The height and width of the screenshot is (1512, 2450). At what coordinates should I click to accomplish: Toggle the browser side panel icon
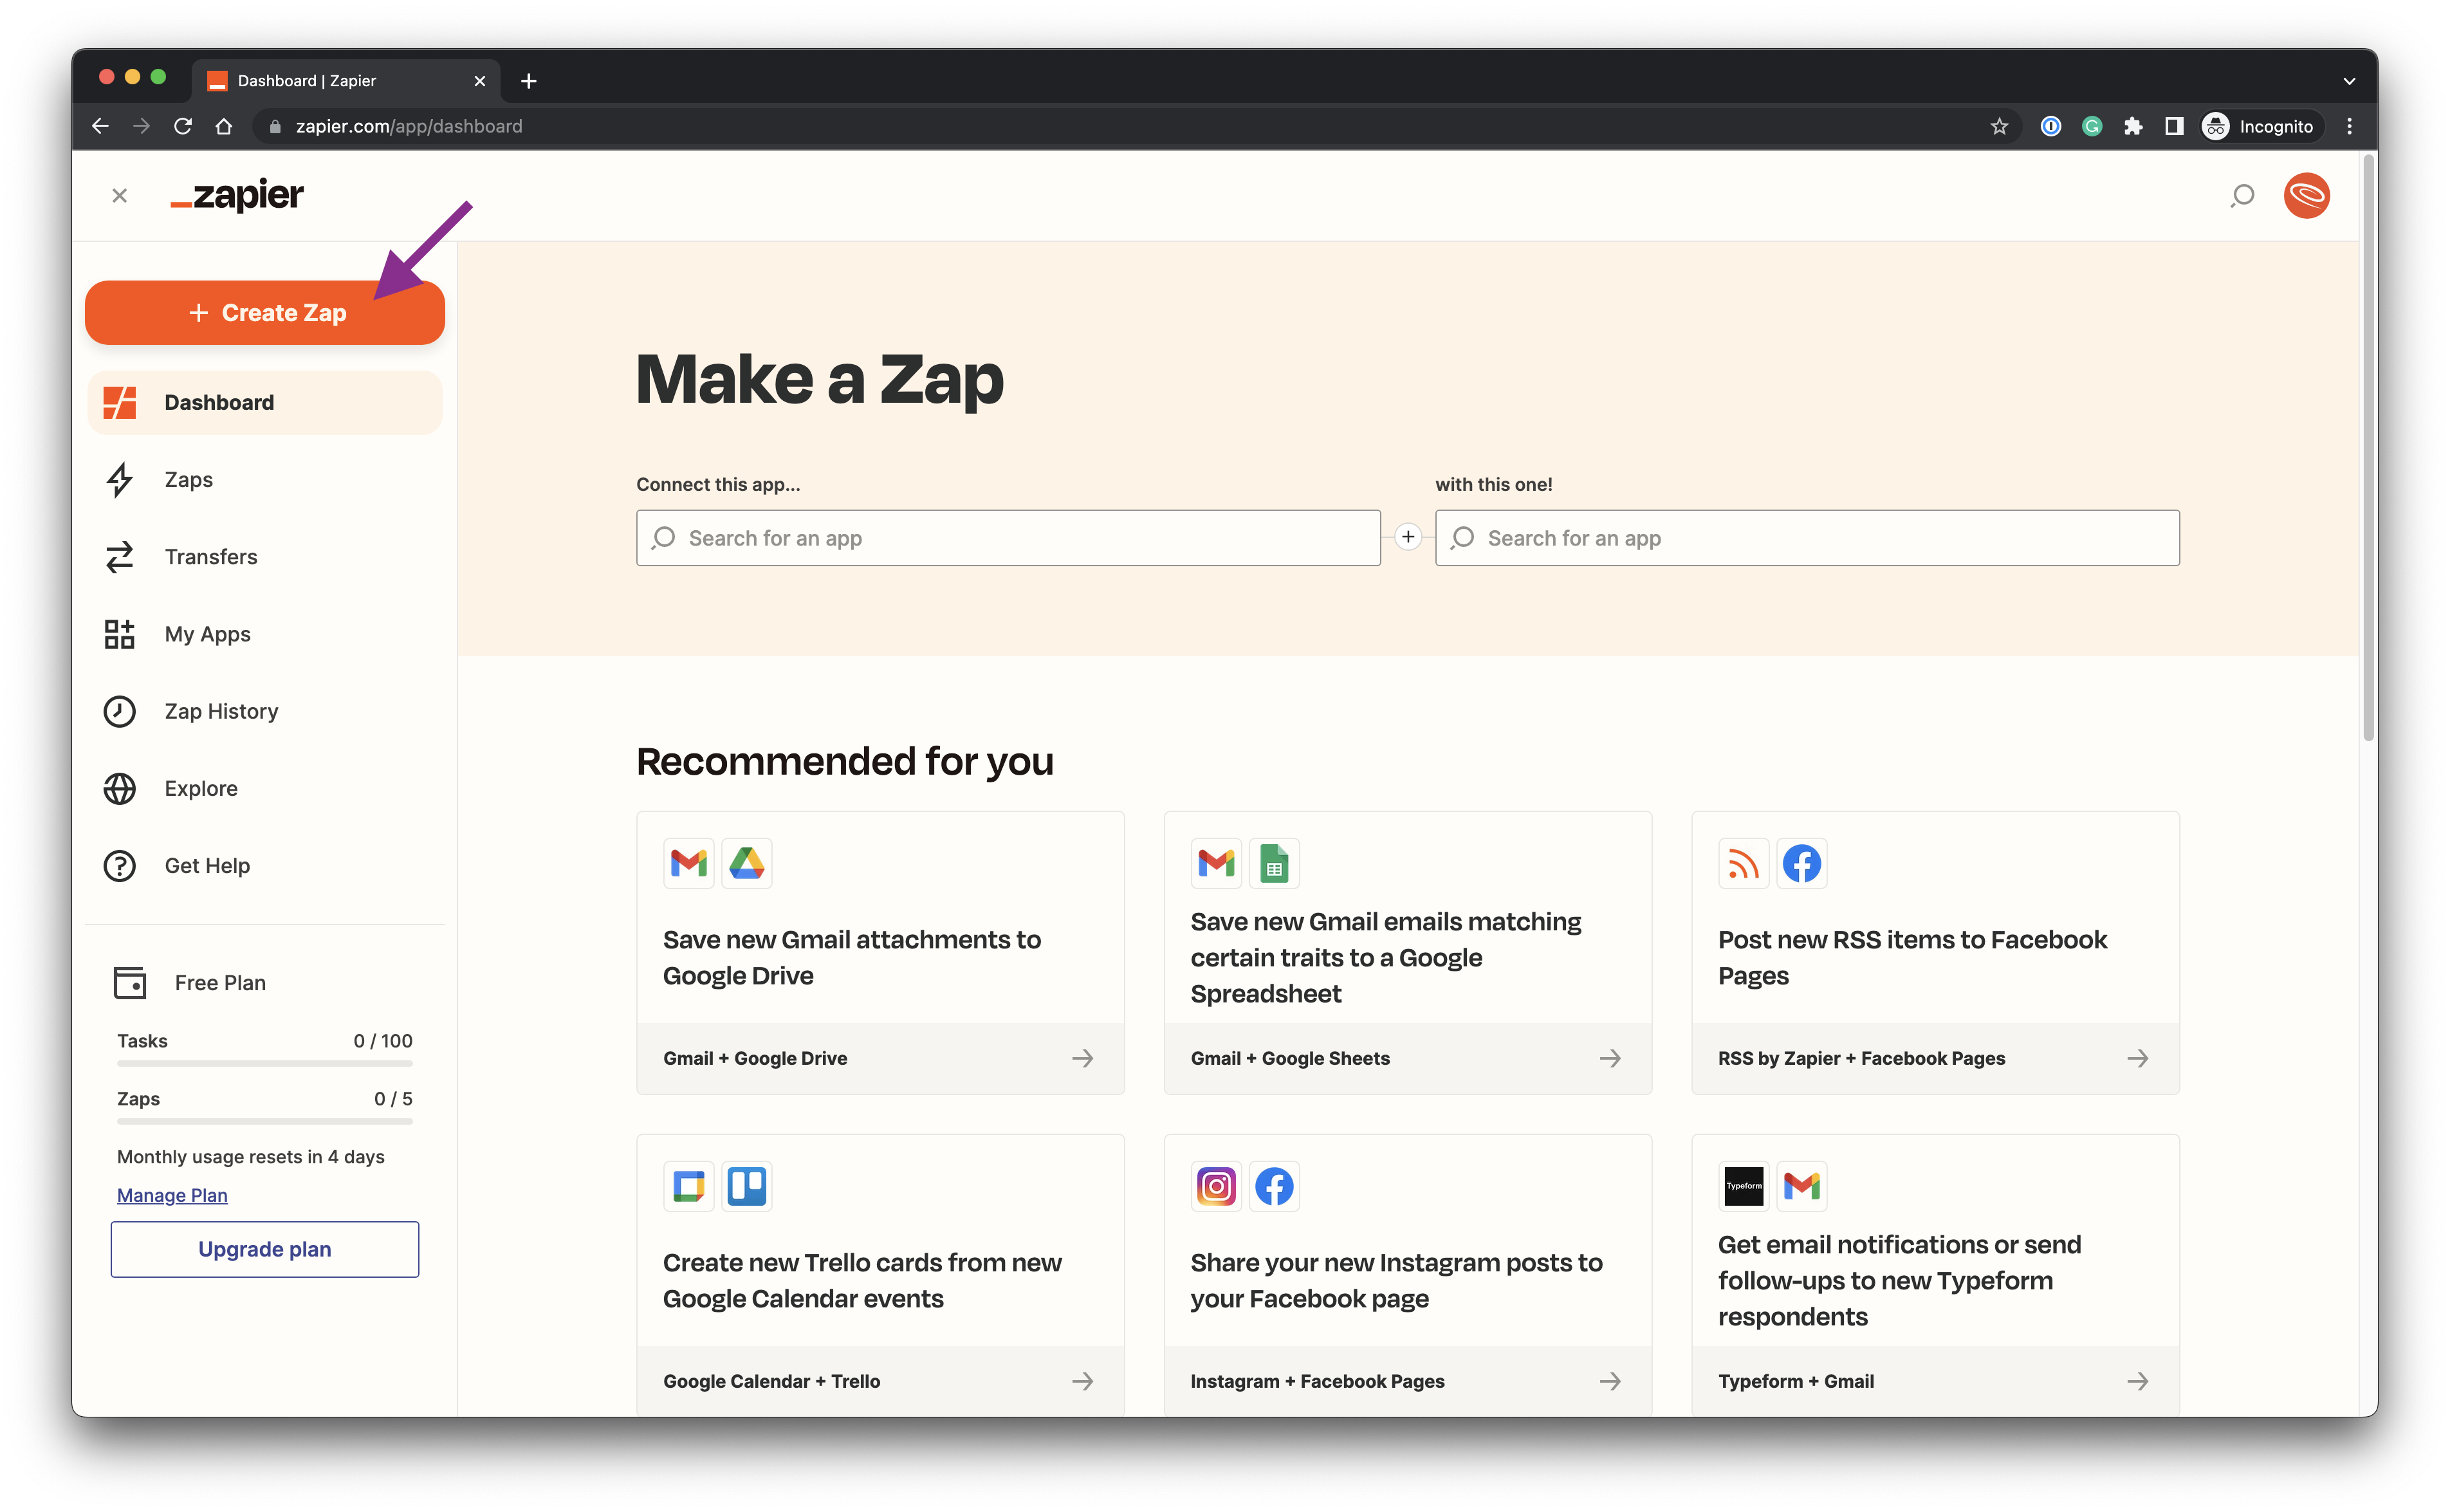[2173, 126]
